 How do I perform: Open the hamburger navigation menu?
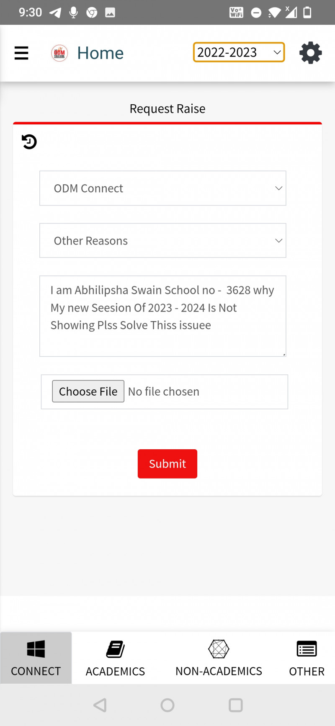point(21,53)
